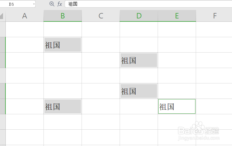Expand the Name Box dropdown arrow

pyautogui.click(x=34, y=4)
